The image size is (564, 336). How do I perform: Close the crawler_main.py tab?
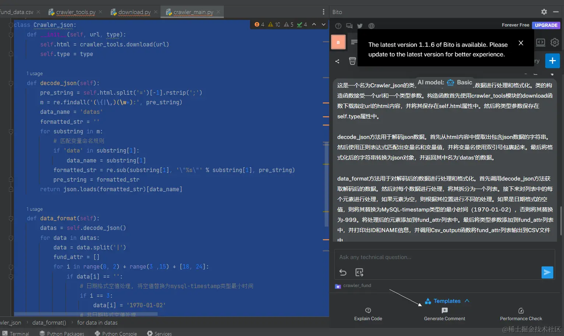point(219,12)
